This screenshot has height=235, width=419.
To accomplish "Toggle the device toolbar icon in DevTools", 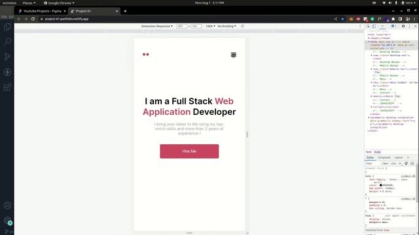I will (374, 26).
